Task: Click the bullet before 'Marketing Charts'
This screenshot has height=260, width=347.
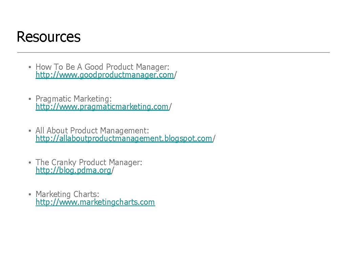Action: (x=30, y=194)
